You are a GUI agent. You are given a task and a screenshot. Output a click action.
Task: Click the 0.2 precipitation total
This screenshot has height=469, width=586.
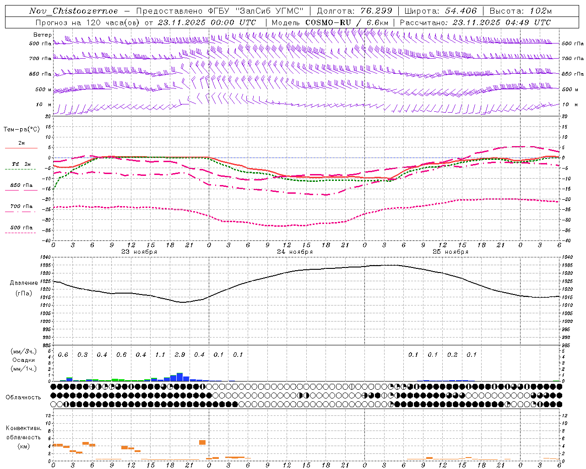click(452, 355)
